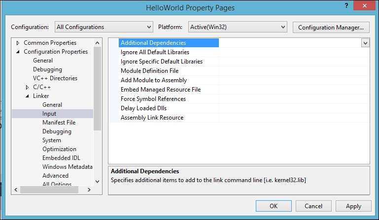Select the Delay Loaded Dlls property
The image size is (379, 220).
click(143, 108)
